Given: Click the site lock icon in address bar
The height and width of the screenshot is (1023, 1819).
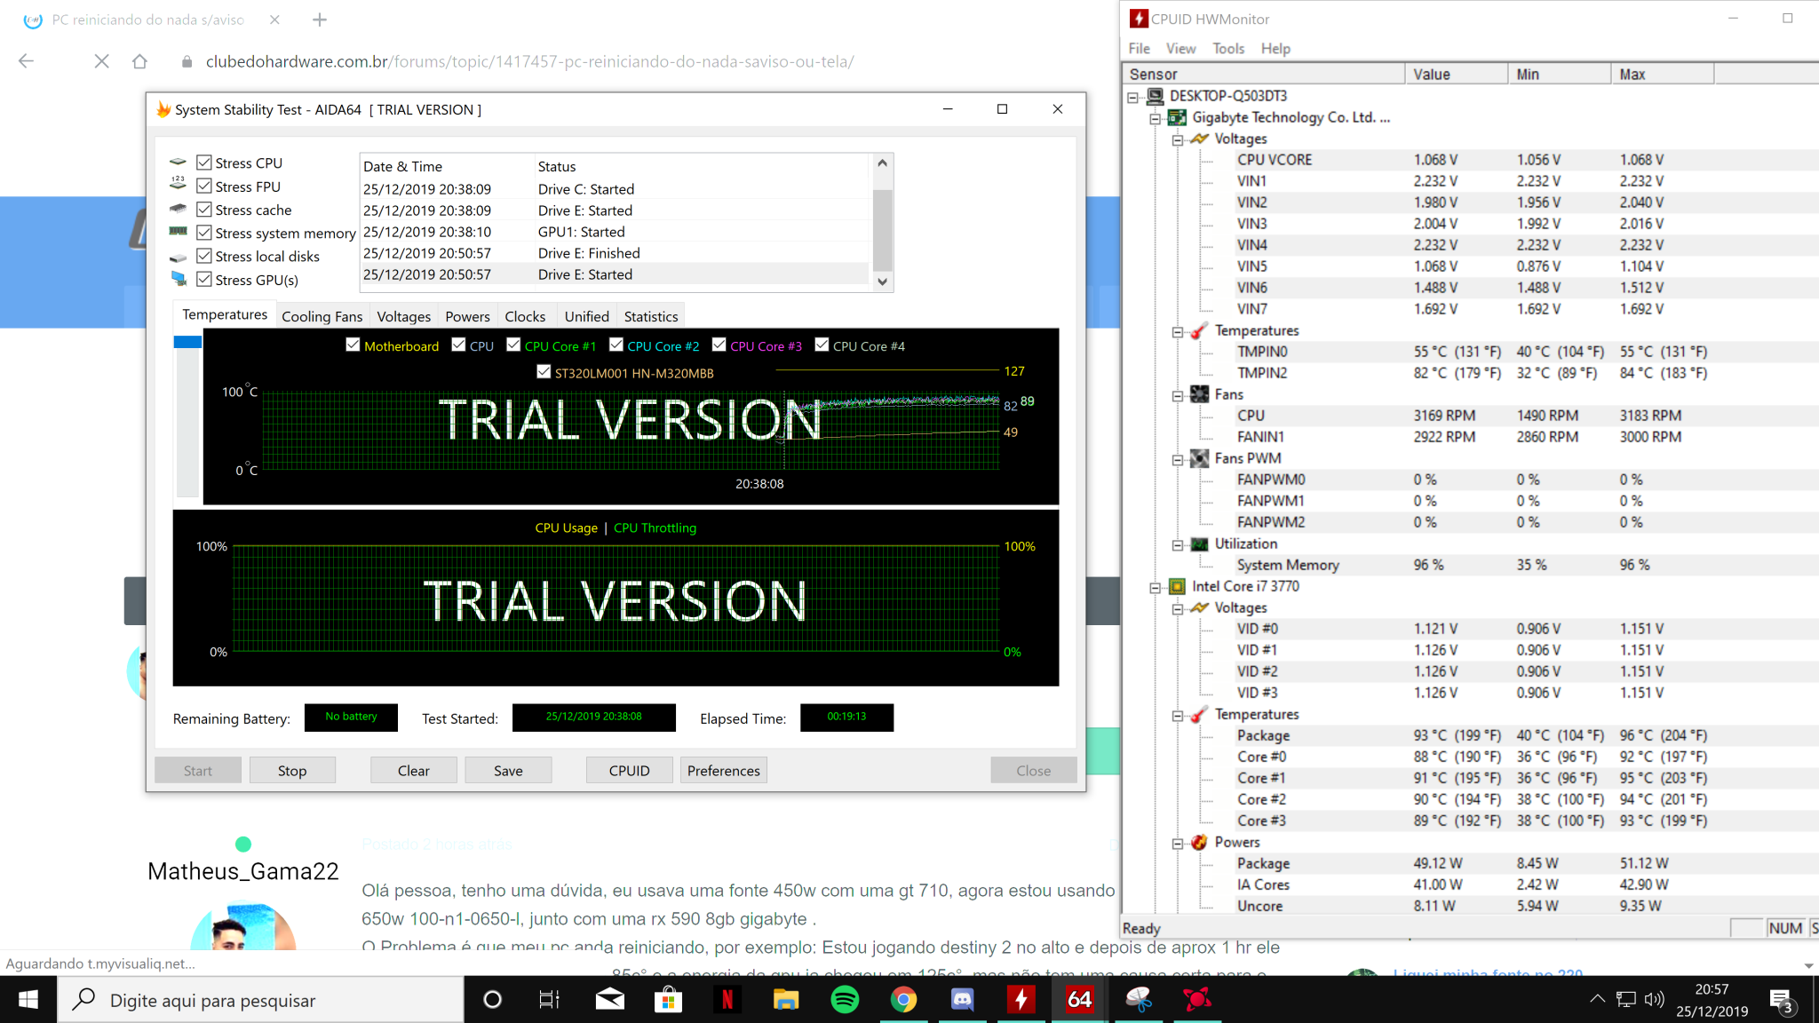Looking at the screenshot, I should click(187, 61).
